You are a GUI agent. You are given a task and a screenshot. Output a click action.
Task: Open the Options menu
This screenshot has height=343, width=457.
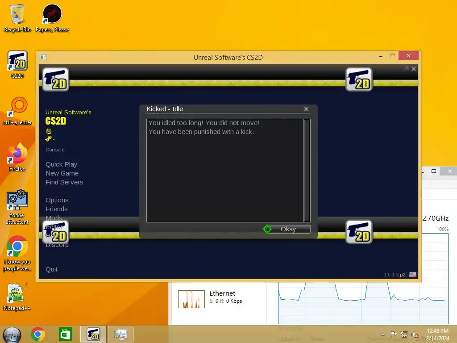[57, 200]
